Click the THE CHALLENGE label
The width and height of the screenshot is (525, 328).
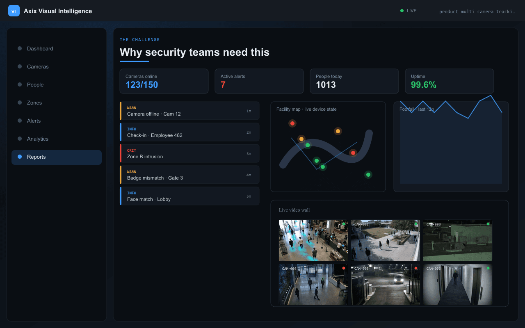click(140, 40)
